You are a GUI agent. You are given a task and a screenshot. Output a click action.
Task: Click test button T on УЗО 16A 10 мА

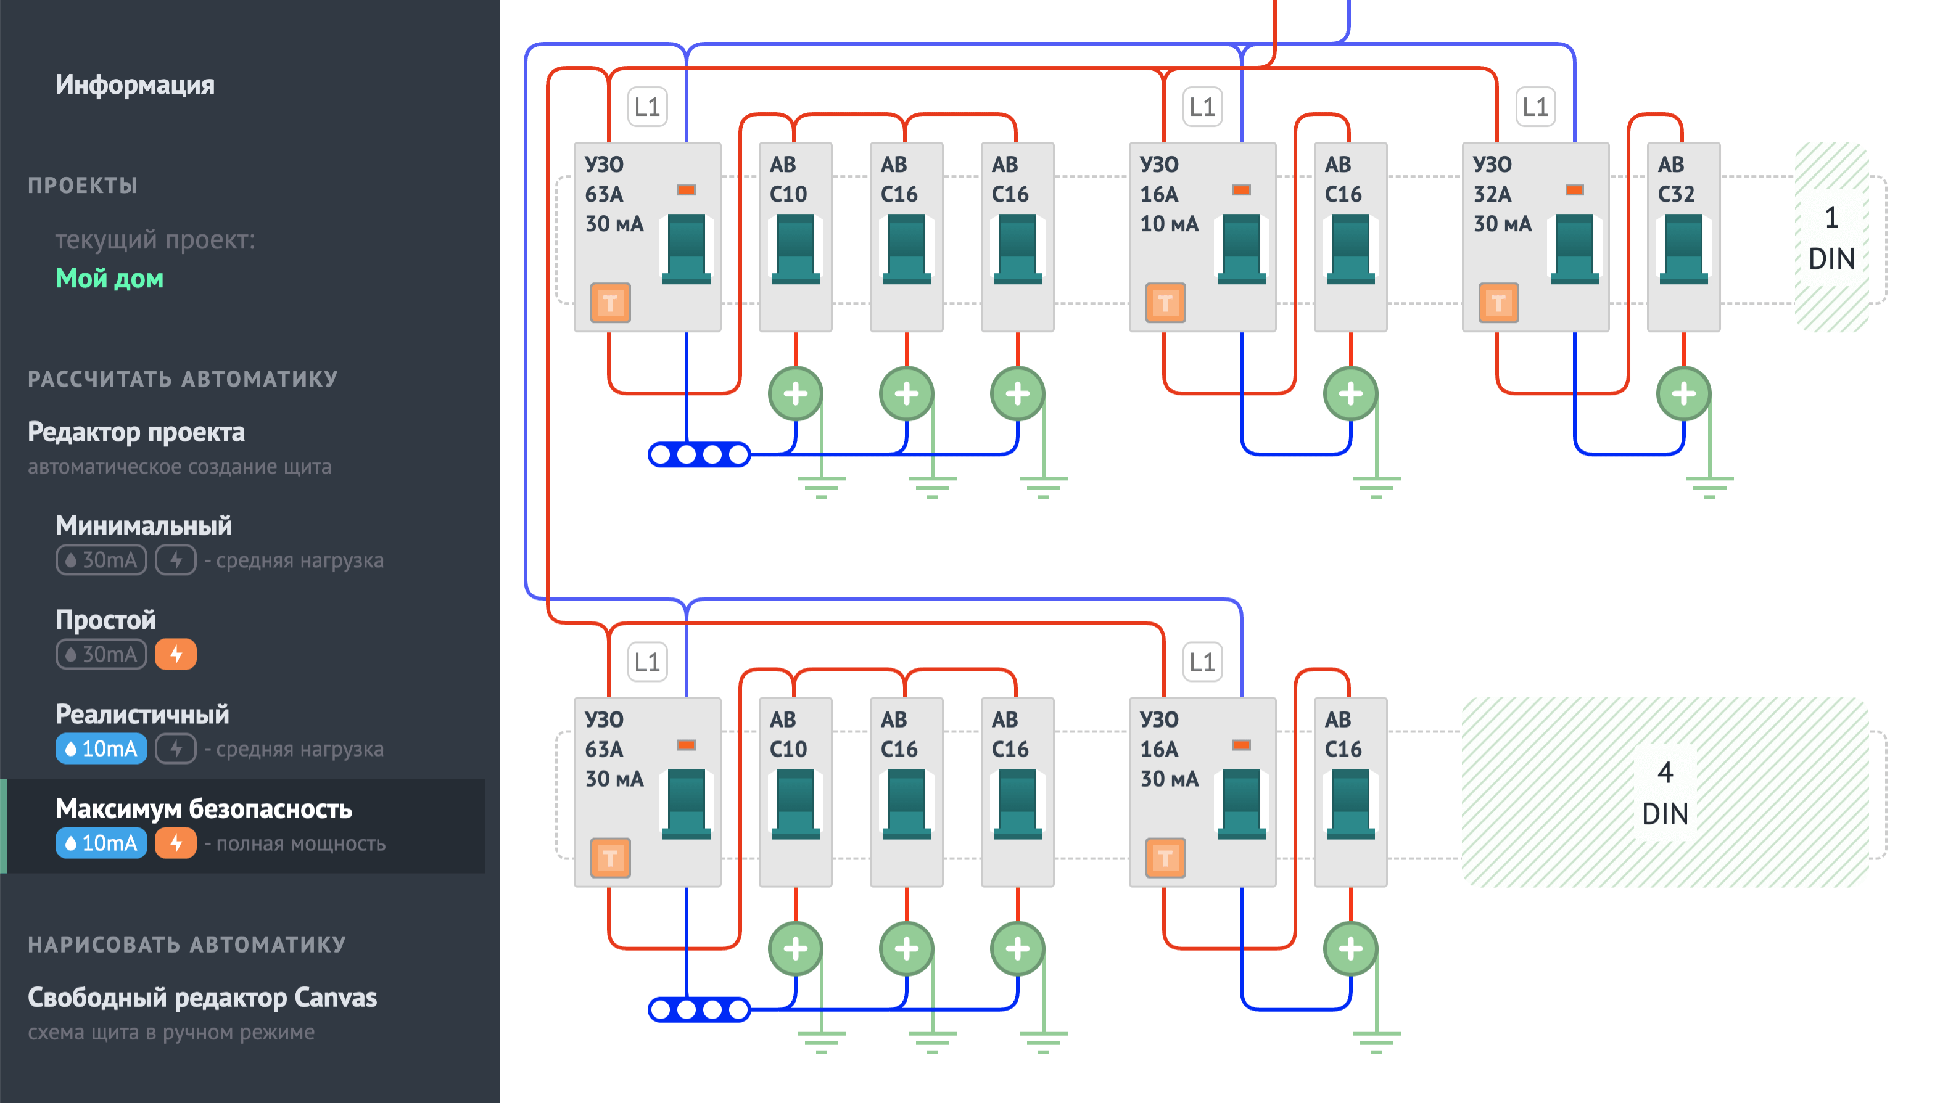(1165, 303)
